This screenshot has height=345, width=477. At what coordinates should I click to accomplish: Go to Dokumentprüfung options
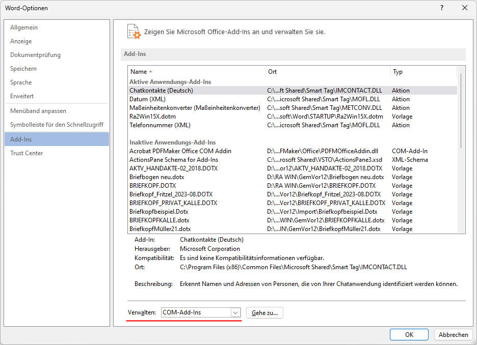tap(35, 55)
